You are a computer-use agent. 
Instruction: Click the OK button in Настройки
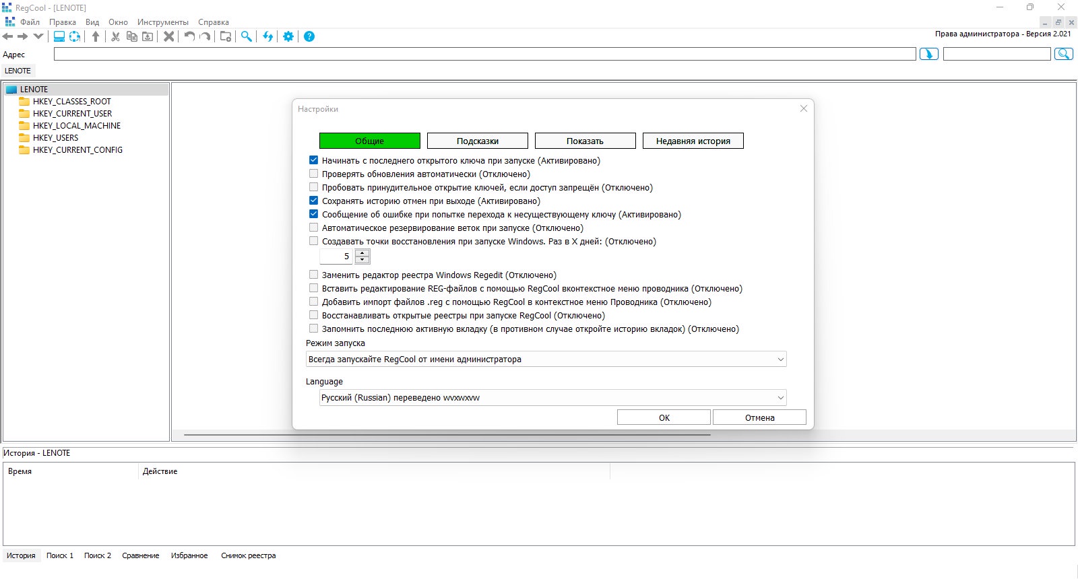(x=664, y=417)
